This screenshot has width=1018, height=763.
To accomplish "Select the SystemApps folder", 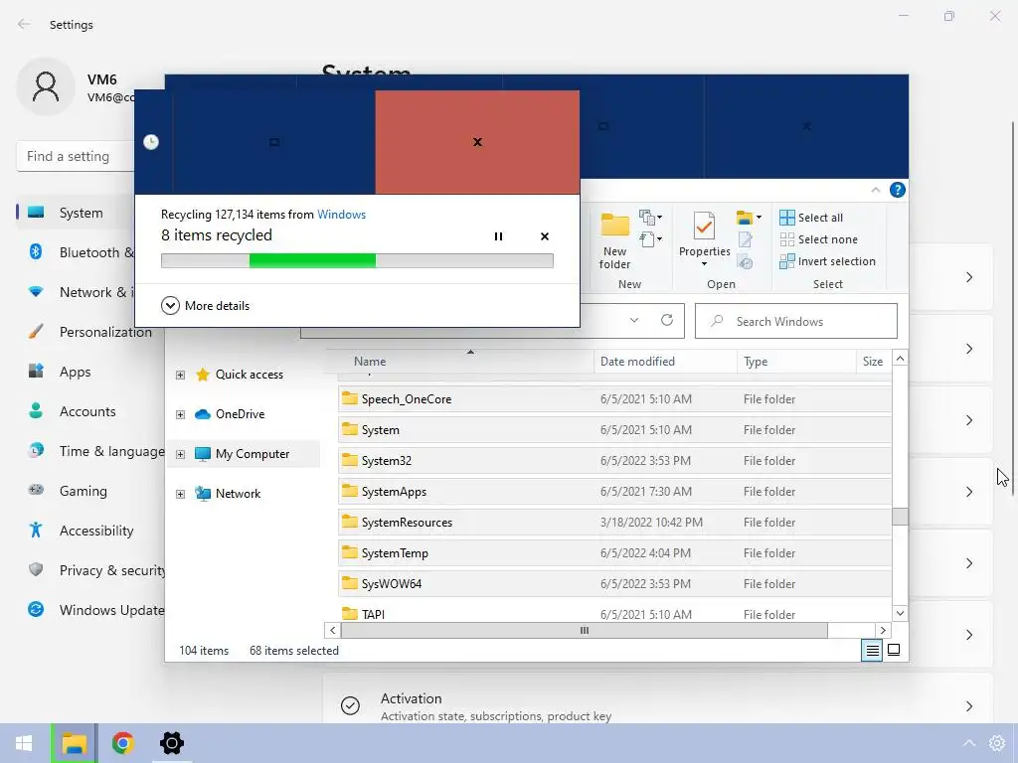I will [x=614, y=491].
